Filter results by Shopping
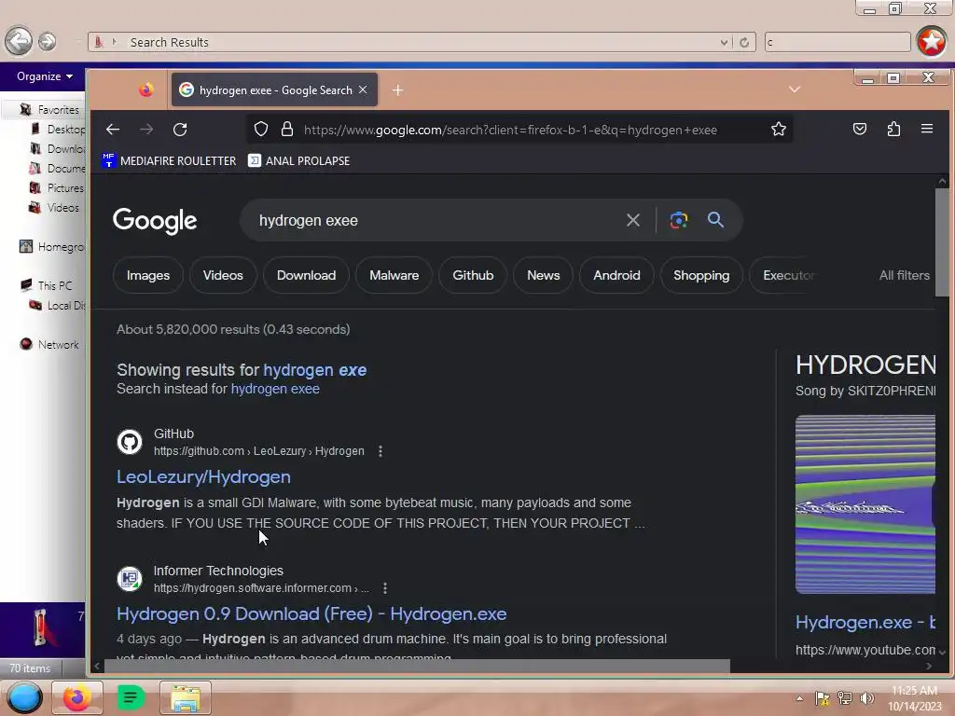This screenshot has width=955, height=716. click(x=701, y=275)
